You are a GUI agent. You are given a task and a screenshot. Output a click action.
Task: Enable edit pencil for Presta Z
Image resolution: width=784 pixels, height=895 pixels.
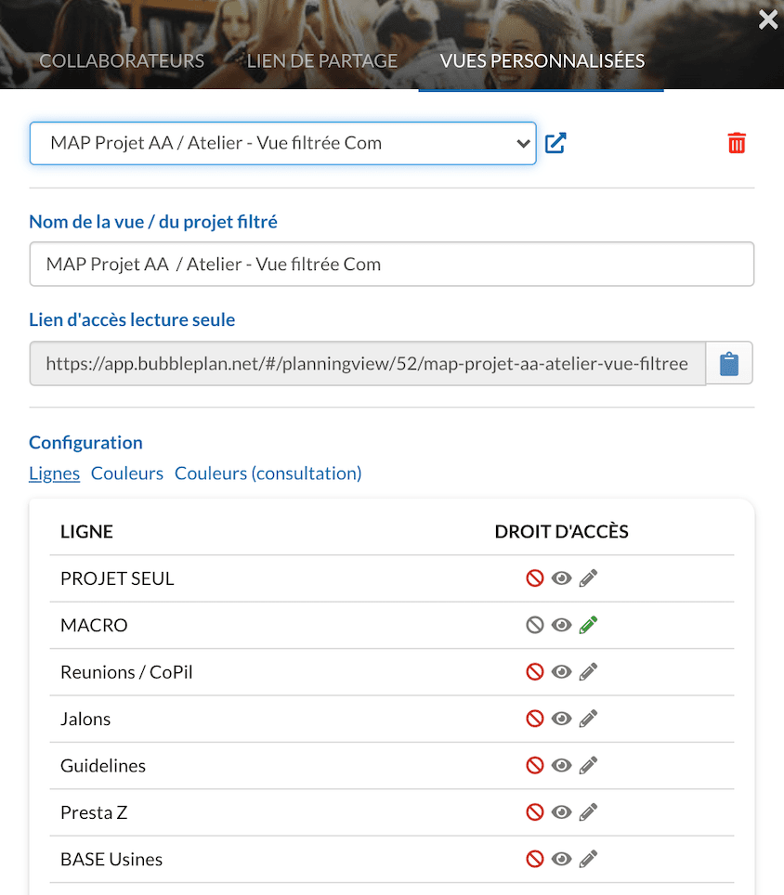[588, 812]
